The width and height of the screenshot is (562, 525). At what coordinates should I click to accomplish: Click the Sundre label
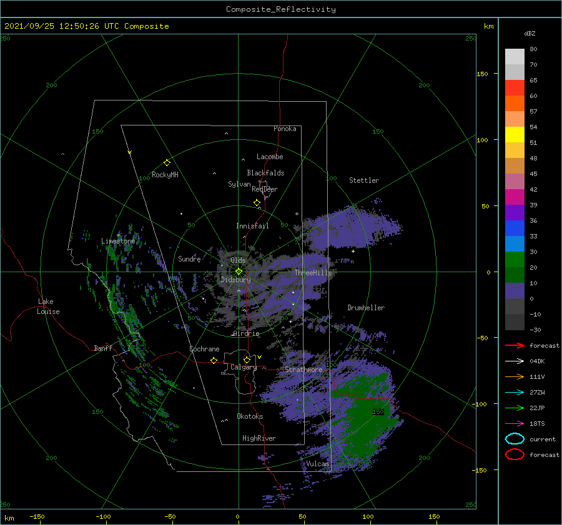(x=189, y=258)
